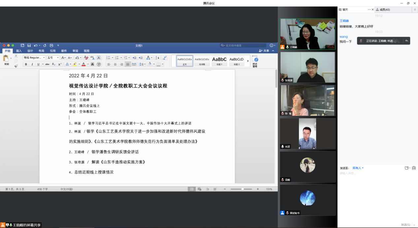Image resolution: width=418 pixels, height=228 pixels.
Task: Switch to the 插入 ribbon tab
Action: coord(19,51)
